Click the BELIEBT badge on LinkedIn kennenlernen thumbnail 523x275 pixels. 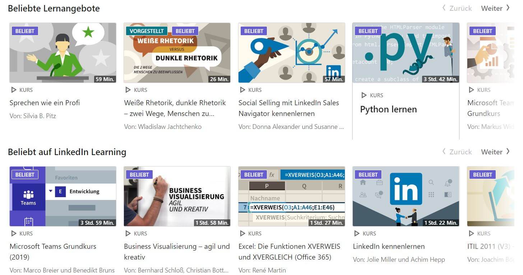(368, 174)
